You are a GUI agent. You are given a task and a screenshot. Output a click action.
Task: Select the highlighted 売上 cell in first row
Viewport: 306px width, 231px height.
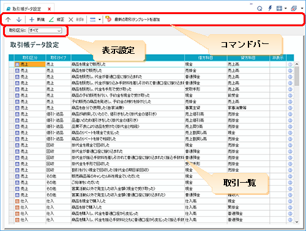tap(30, 64)
